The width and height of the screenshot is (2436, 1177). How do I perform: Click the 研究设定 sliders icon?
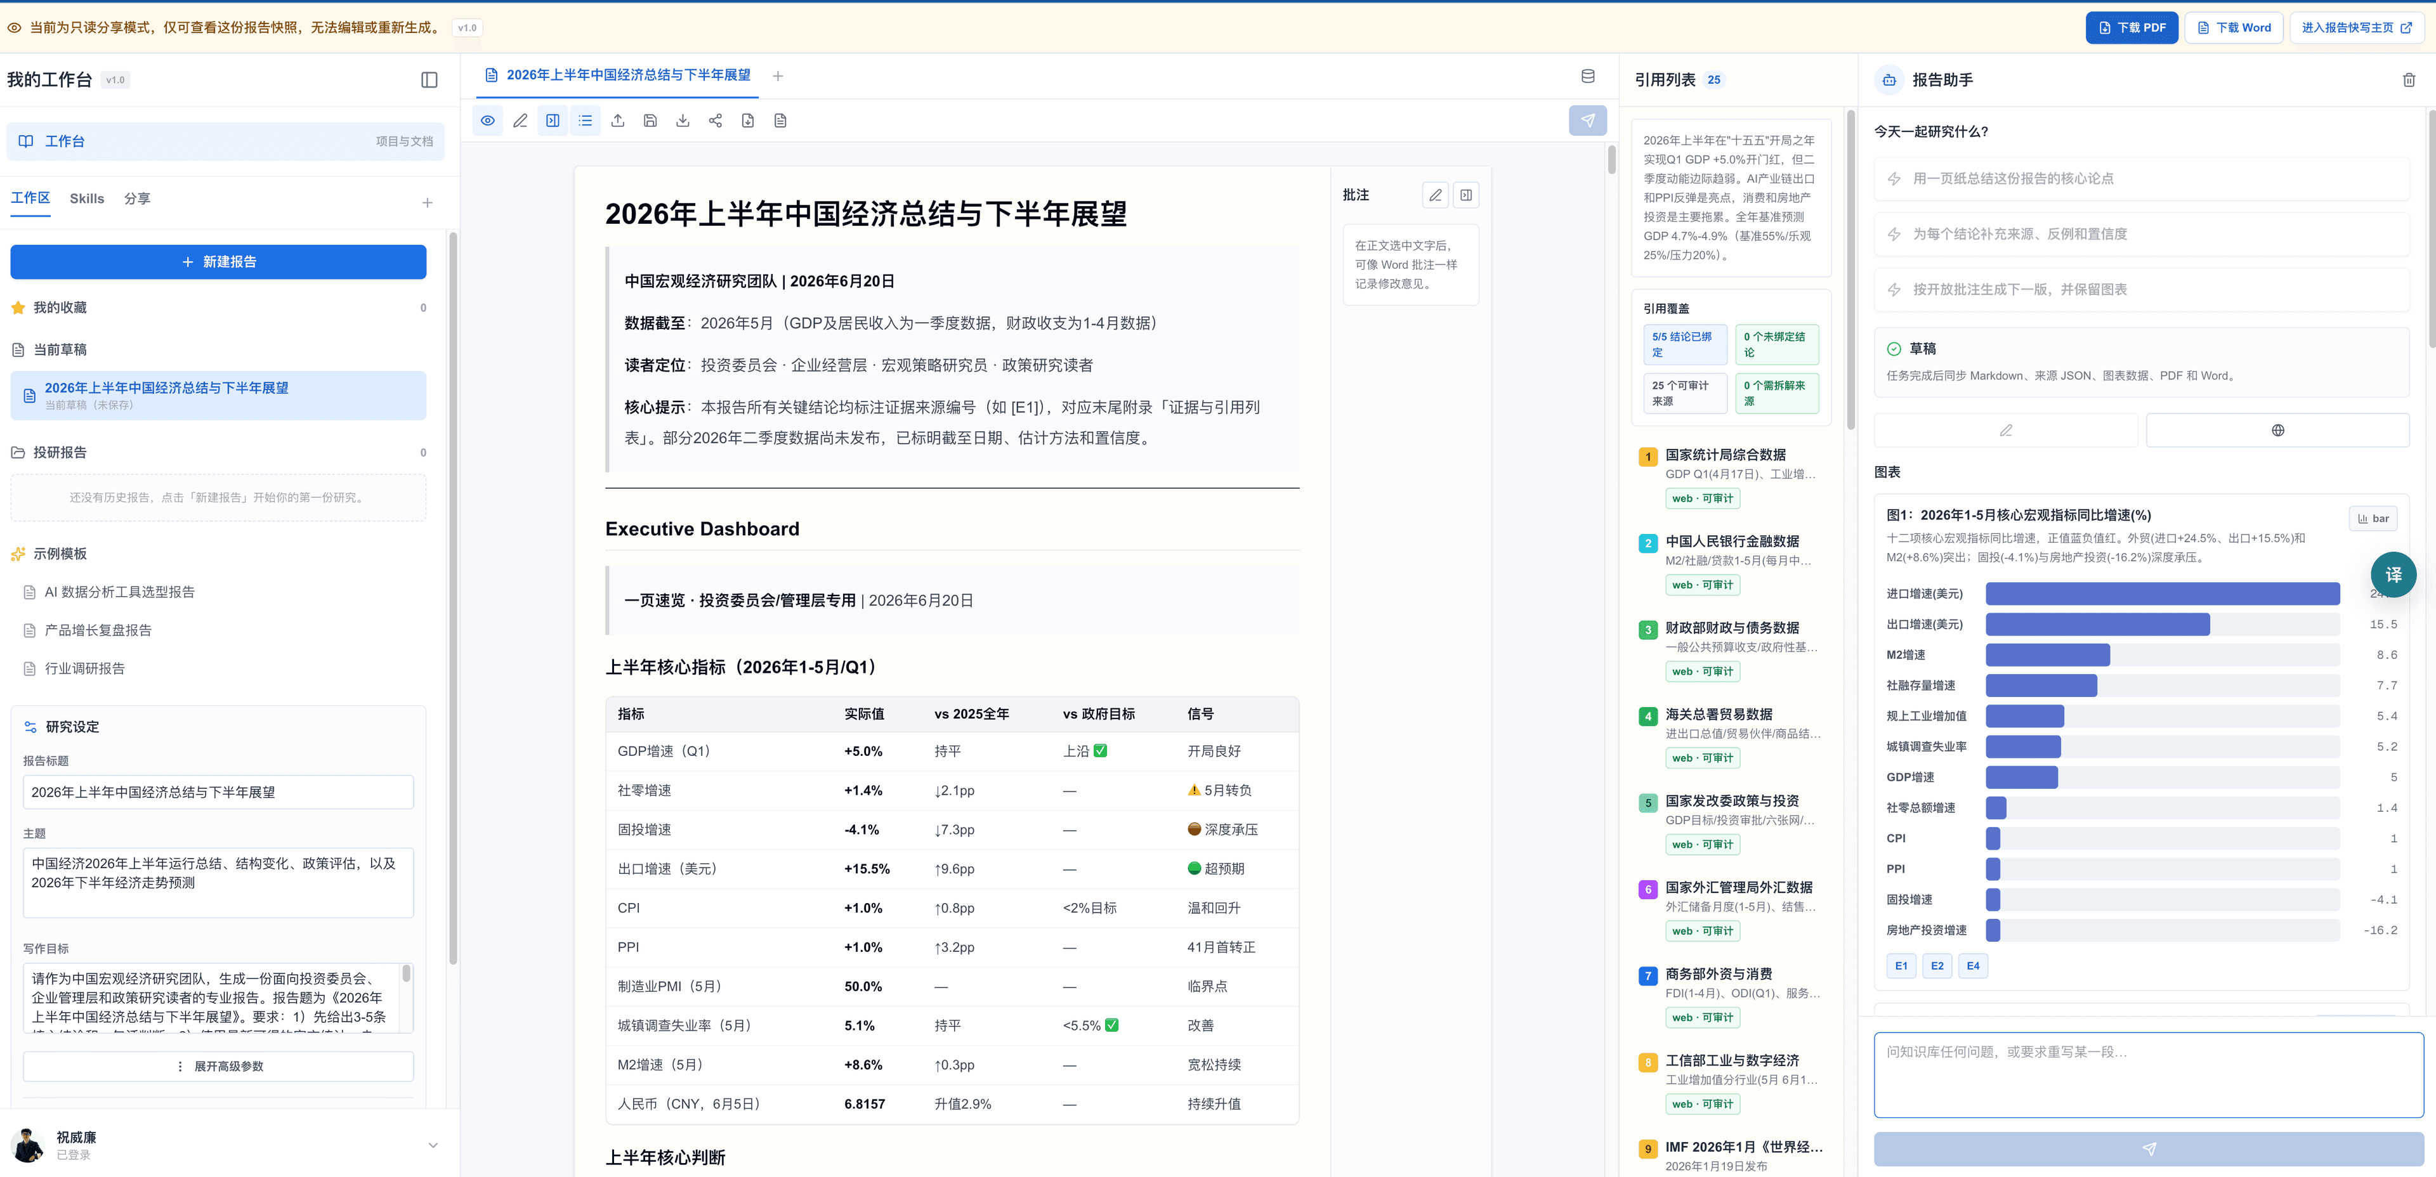30,727
